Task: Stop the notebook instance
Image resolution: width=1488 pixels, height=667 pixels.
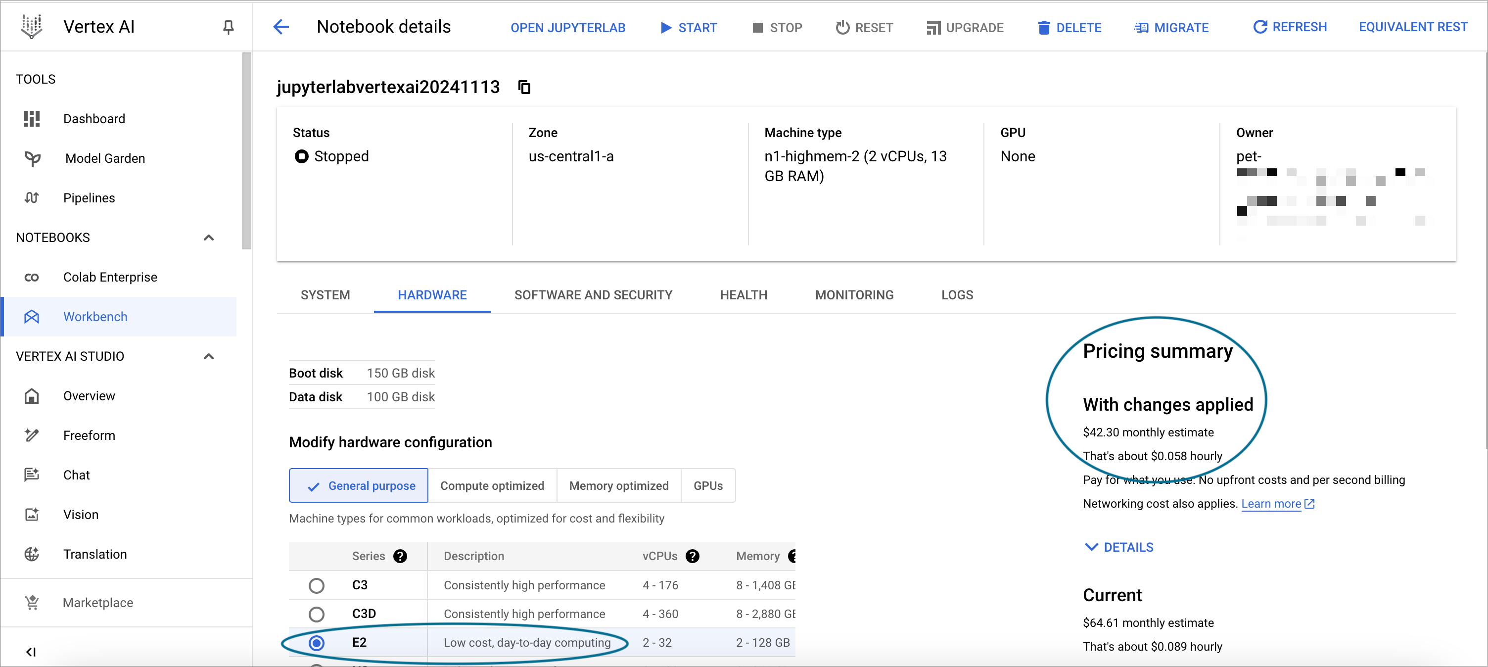Action: tap(778, 27)
